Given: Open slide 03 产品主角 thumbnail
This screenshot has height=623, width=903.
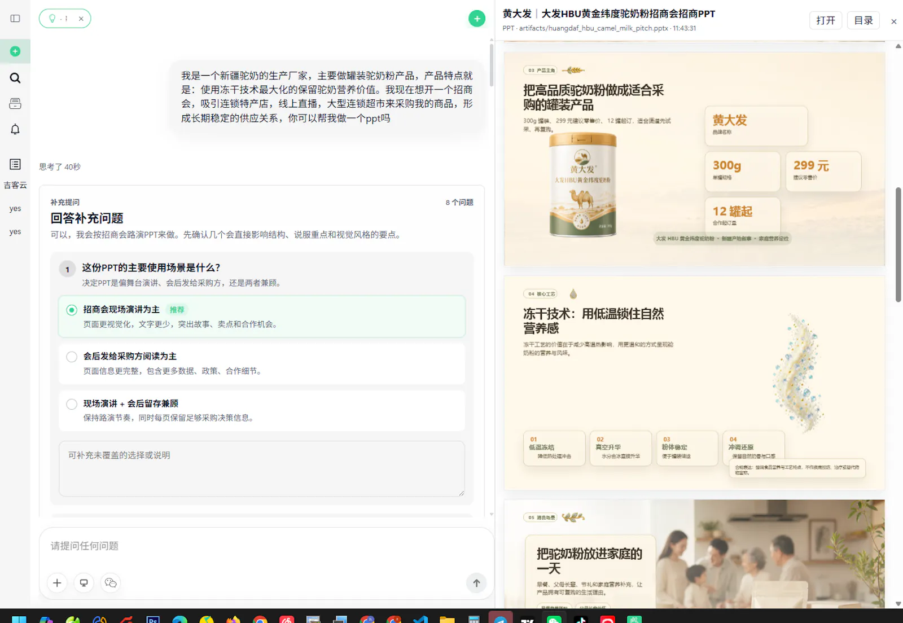Looking at the screenshot, I should (694, 159).
